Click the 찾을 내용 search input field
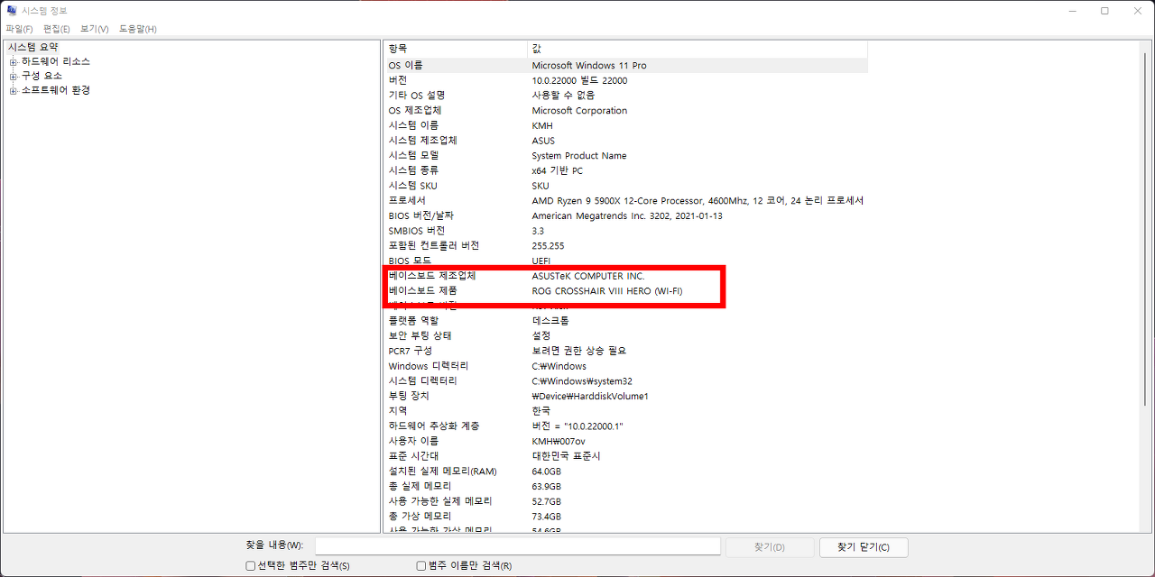 pyautogui.click(x=517, y=546)
